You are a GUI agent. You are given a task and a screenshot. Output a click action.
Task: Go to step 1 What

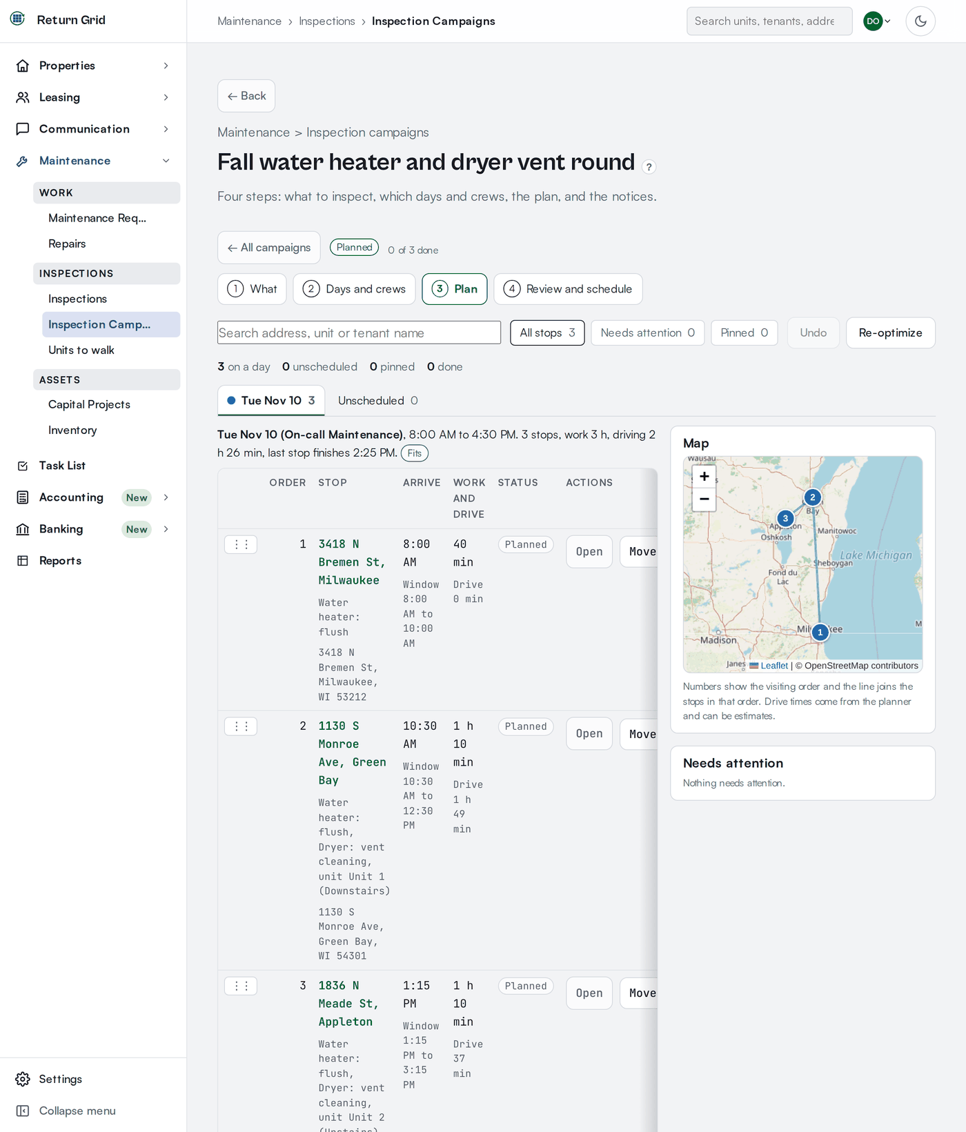click(x=252, y=289)
